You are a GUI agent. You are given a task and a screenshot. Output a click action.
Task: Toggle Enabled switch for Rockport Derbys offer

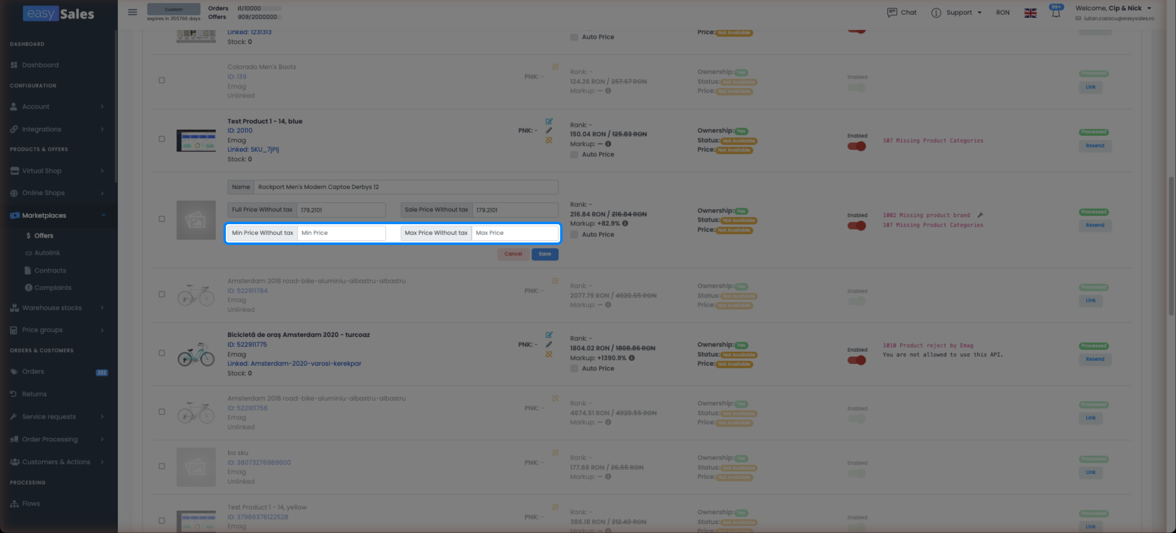[x=856, y=226]
